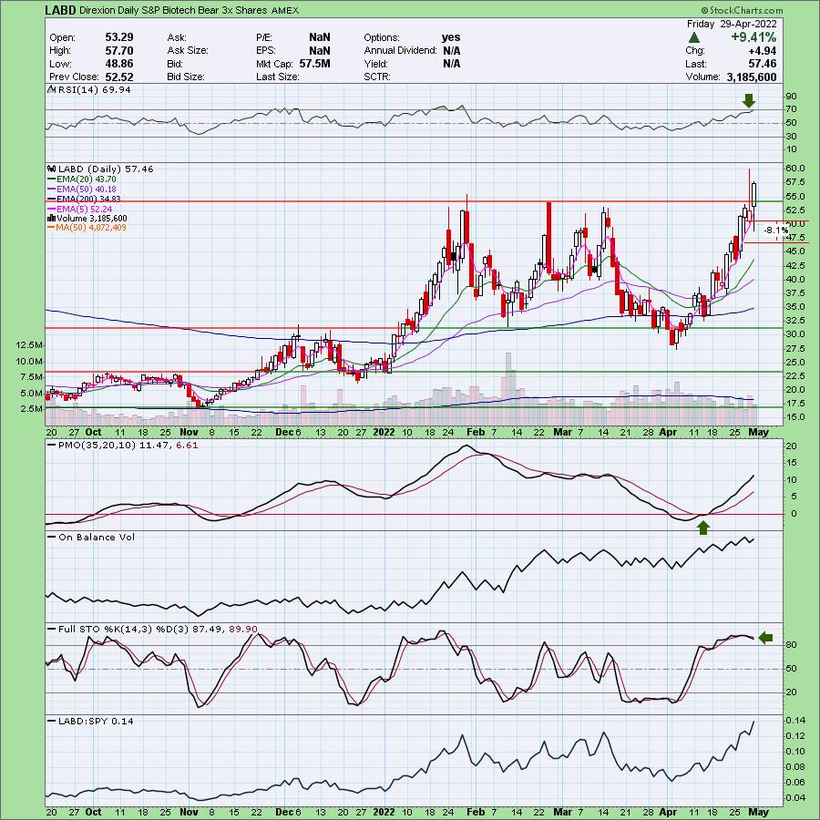Click the candlestick legend icon beside LABD (Daily)

51,169
